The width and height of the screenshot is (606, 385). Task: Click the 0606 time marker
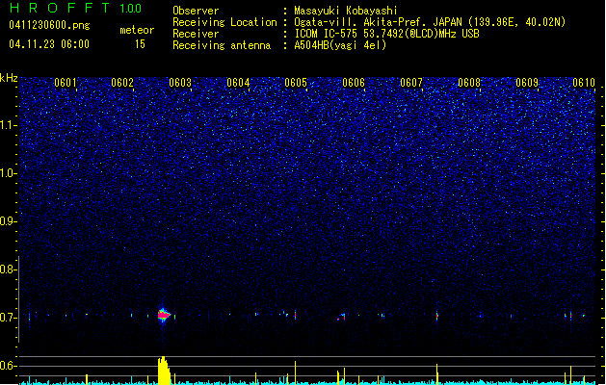[354, 83]
